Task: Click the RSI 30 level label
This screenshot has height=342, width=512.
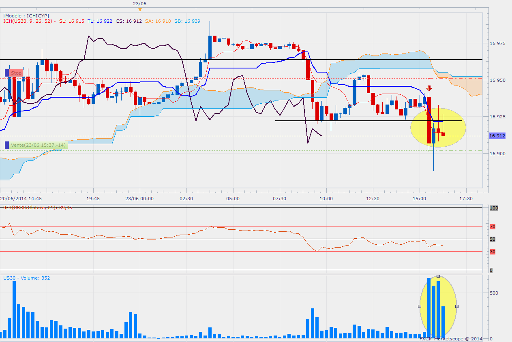Action: [x=493, y=252]
